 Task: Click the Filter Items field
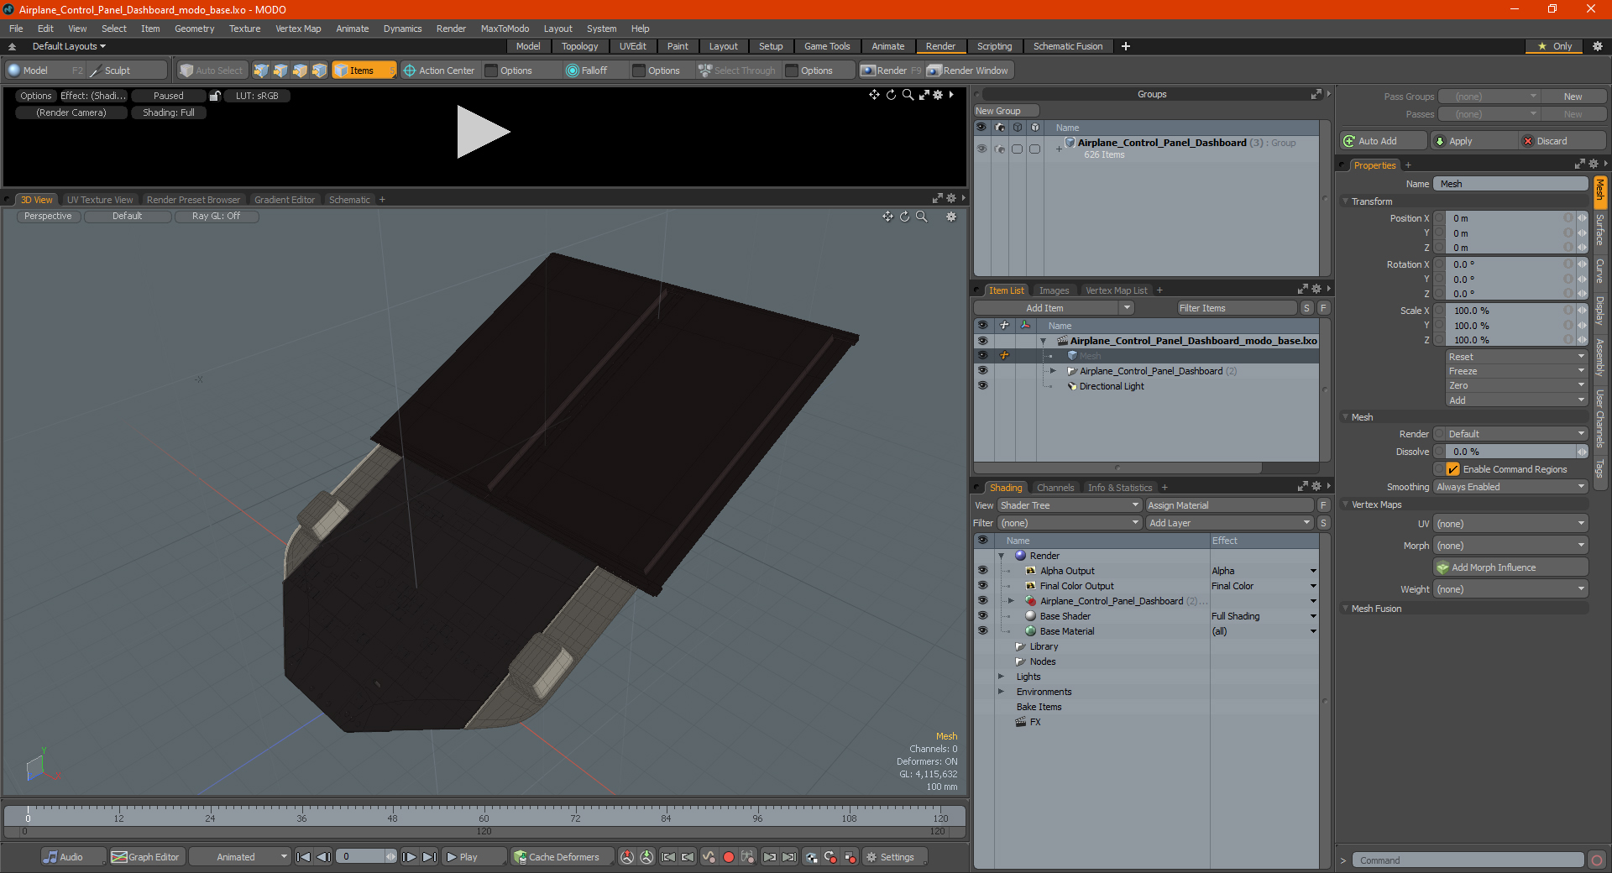point(1237,308)
